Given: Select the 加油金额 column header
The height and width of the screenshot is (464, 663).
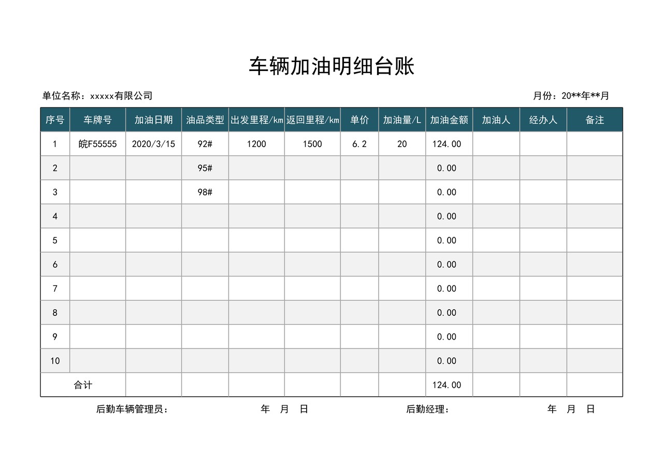Looking at the screenshot, I should coord(449,119).
